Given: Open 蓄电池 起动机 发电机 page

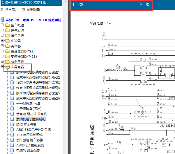Looking at the screenshot, I should pos(31,114).
